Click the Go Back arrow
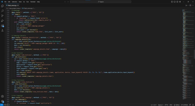Viewport: 195px width, 106px height. pyautogui.click(x=65, y=2)
